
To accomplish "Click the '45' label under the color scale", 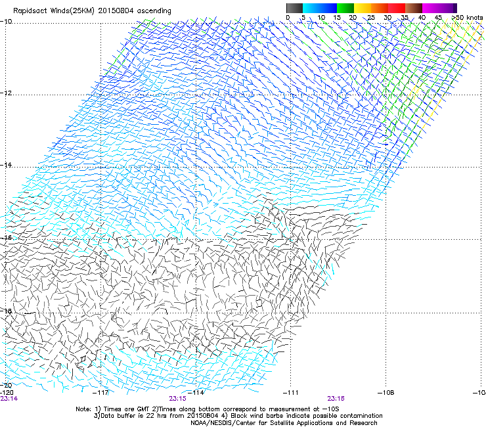I will [438, 18].
